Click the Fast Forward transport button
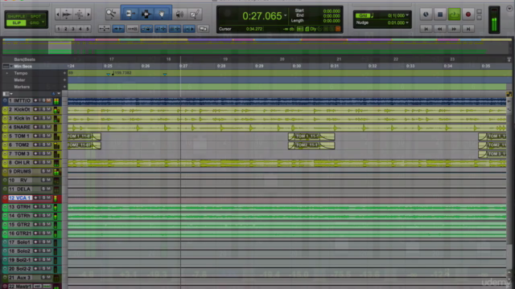Screen dimensions: 515x289 pyautogui.click(x=454, y=29)
